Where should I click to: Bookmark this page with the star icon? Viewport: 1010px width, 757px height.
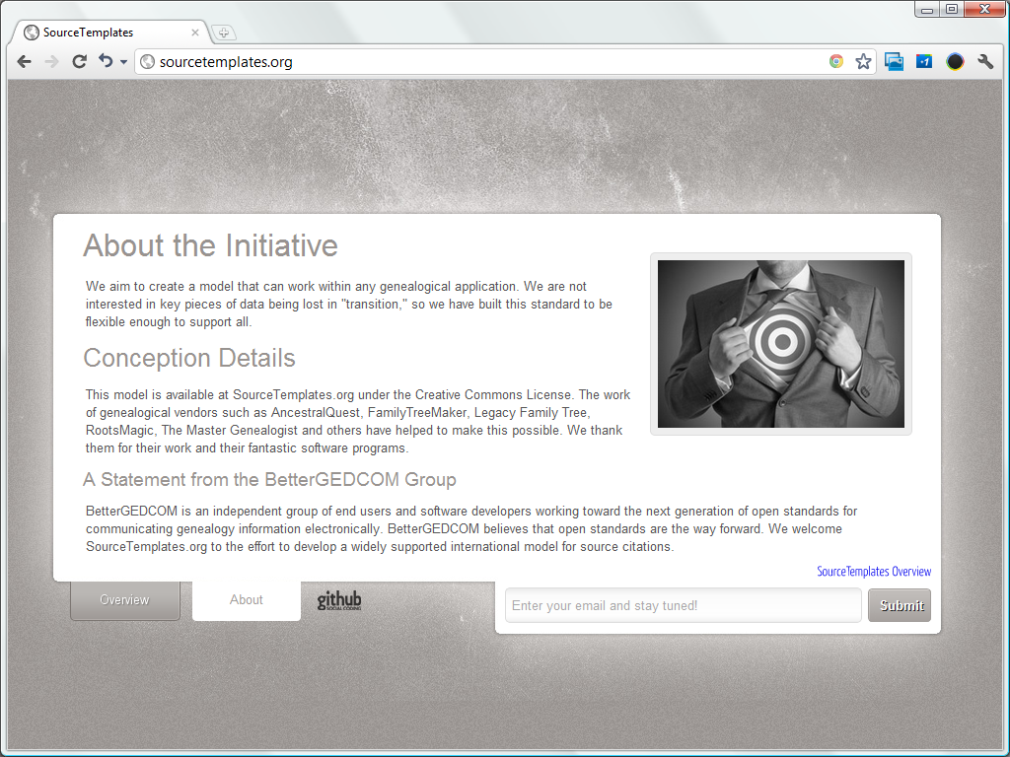[863, 62]
